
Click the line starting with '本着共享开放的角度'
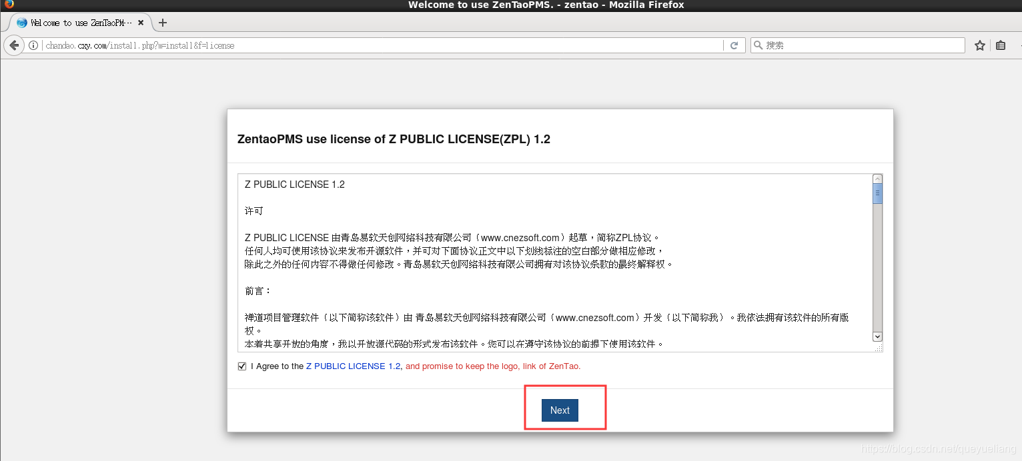pos(455,344)
